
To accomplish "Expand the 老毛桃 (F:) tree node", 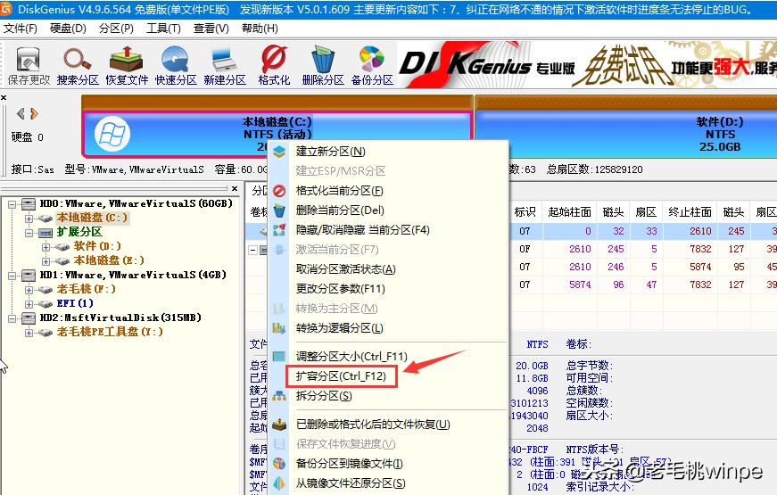I will (x=29, y=289).
